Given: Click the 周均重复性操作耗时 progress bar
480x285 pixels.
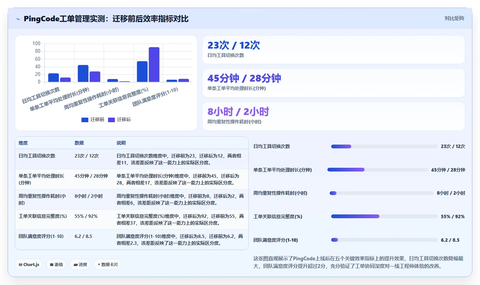Looking at the screenshot, I should point(382,193).
